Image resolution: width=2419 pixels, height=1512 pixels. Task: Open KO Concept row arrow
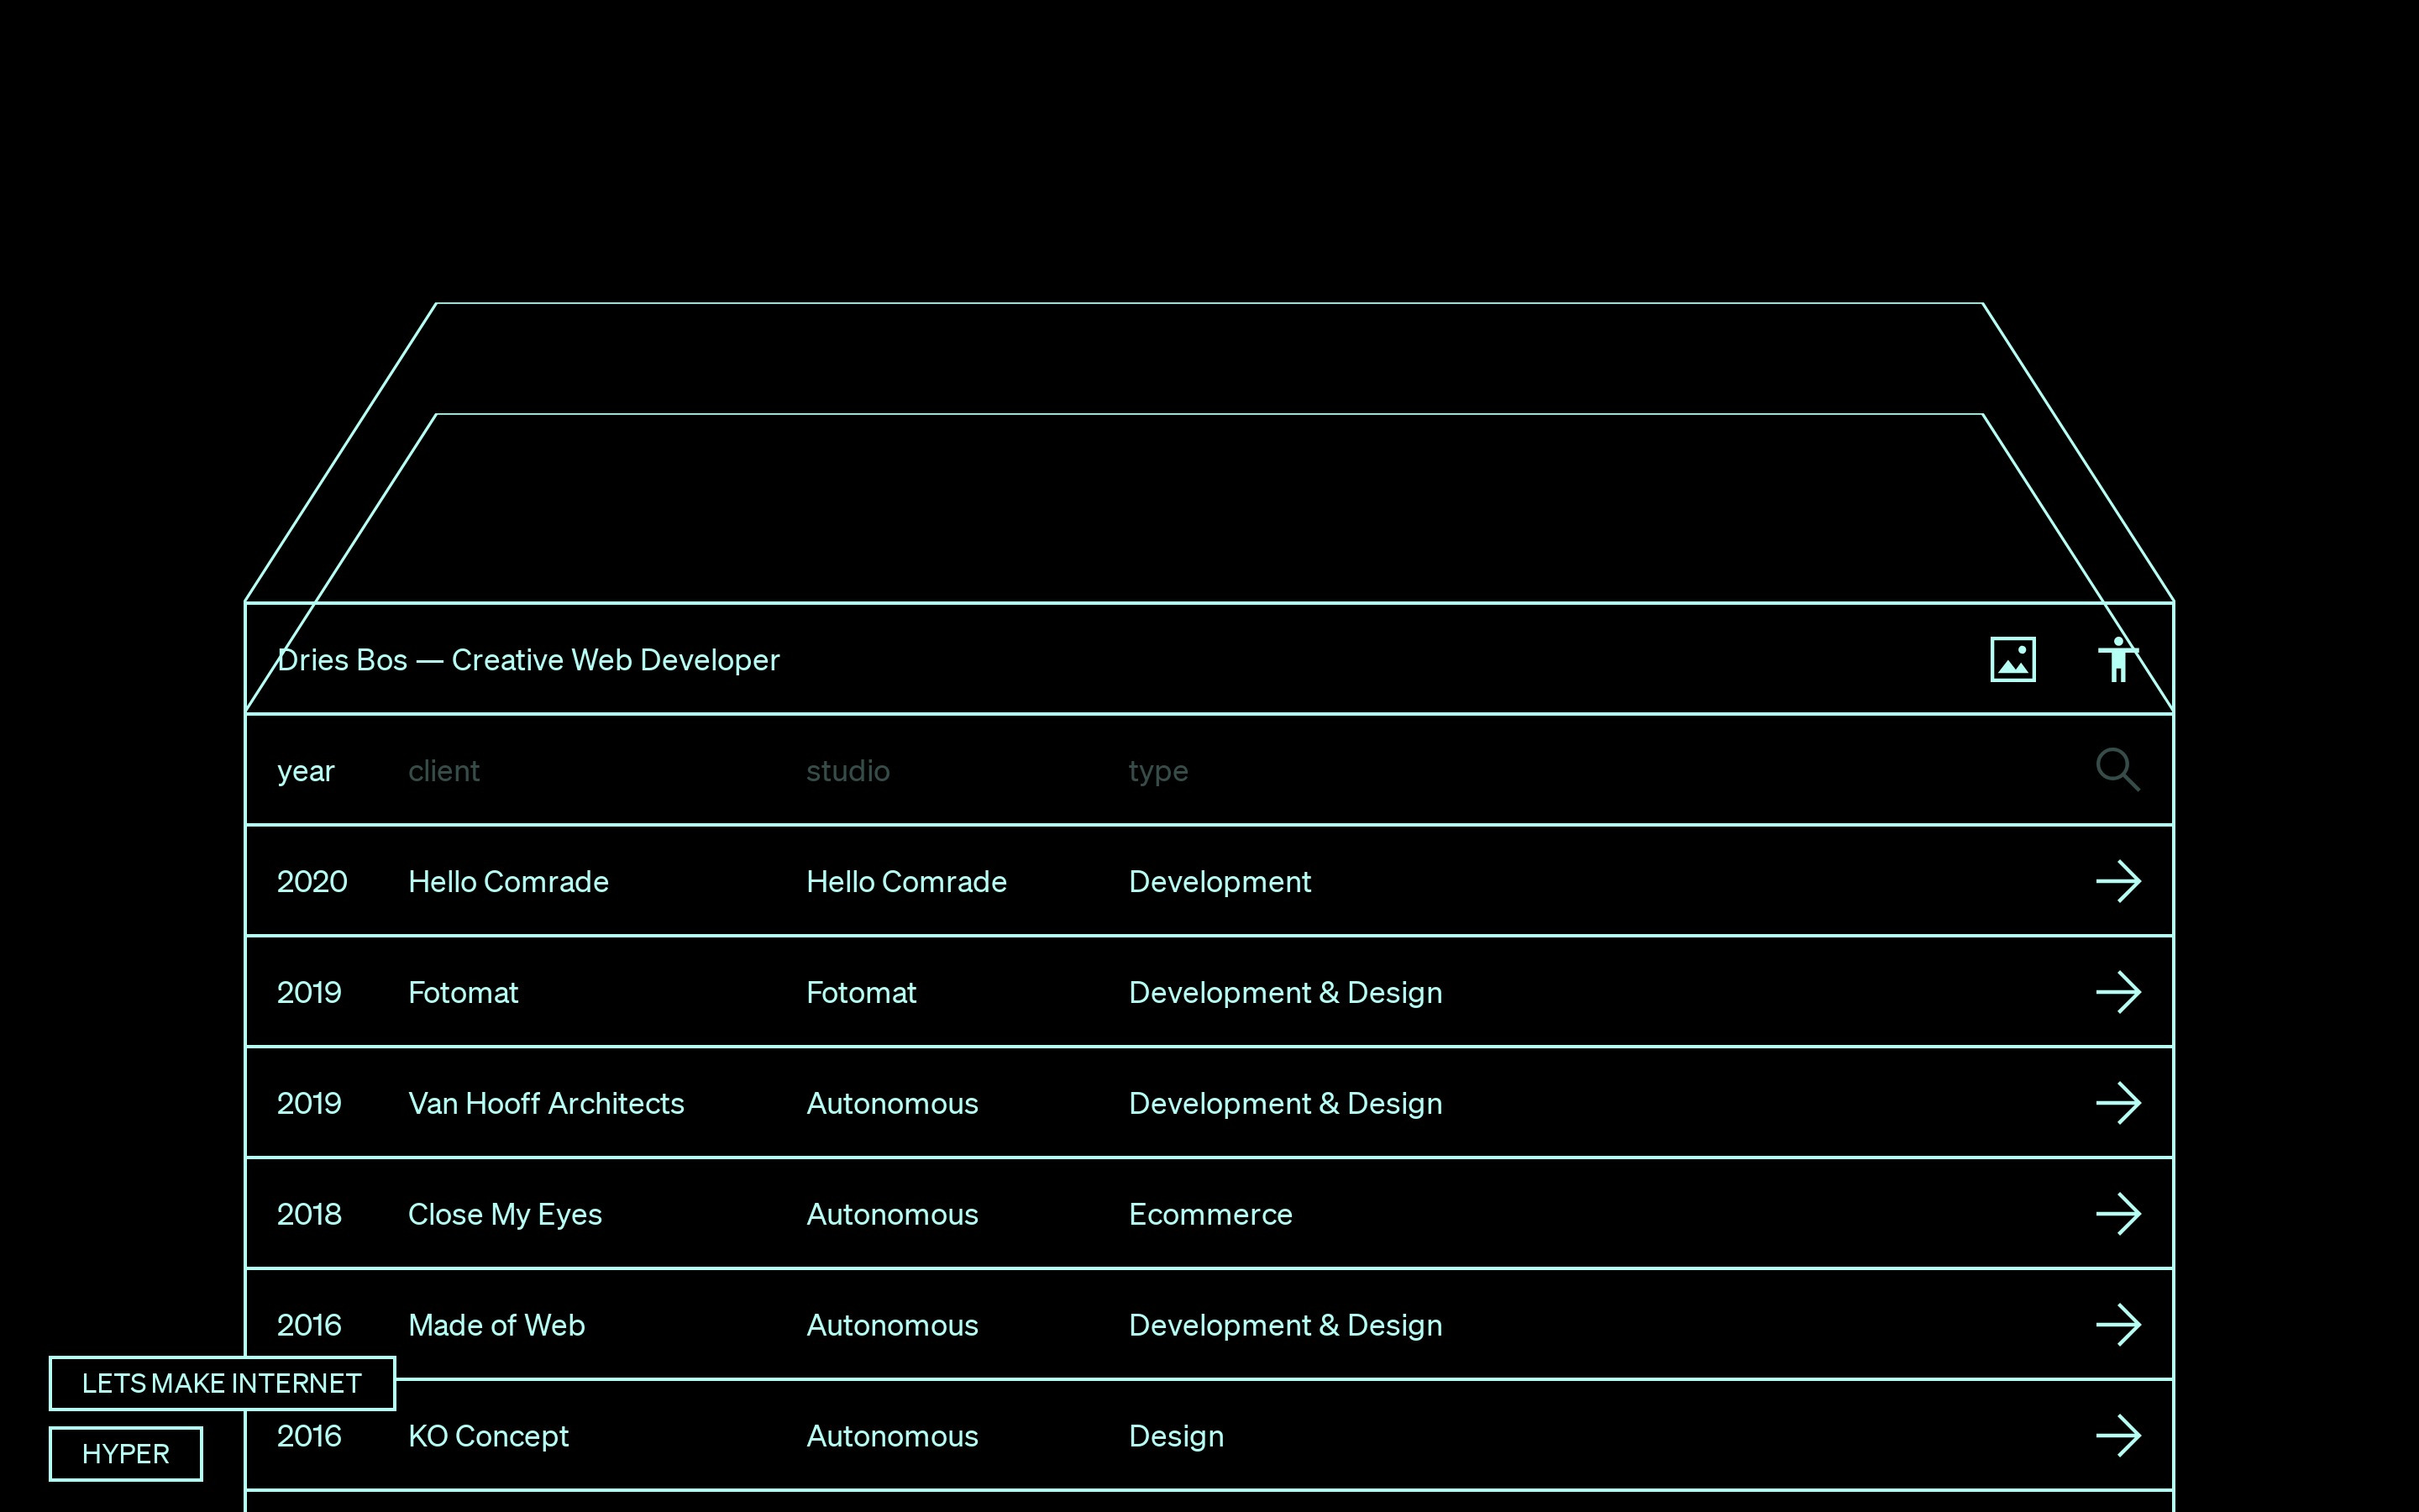click(2117, 1436)
